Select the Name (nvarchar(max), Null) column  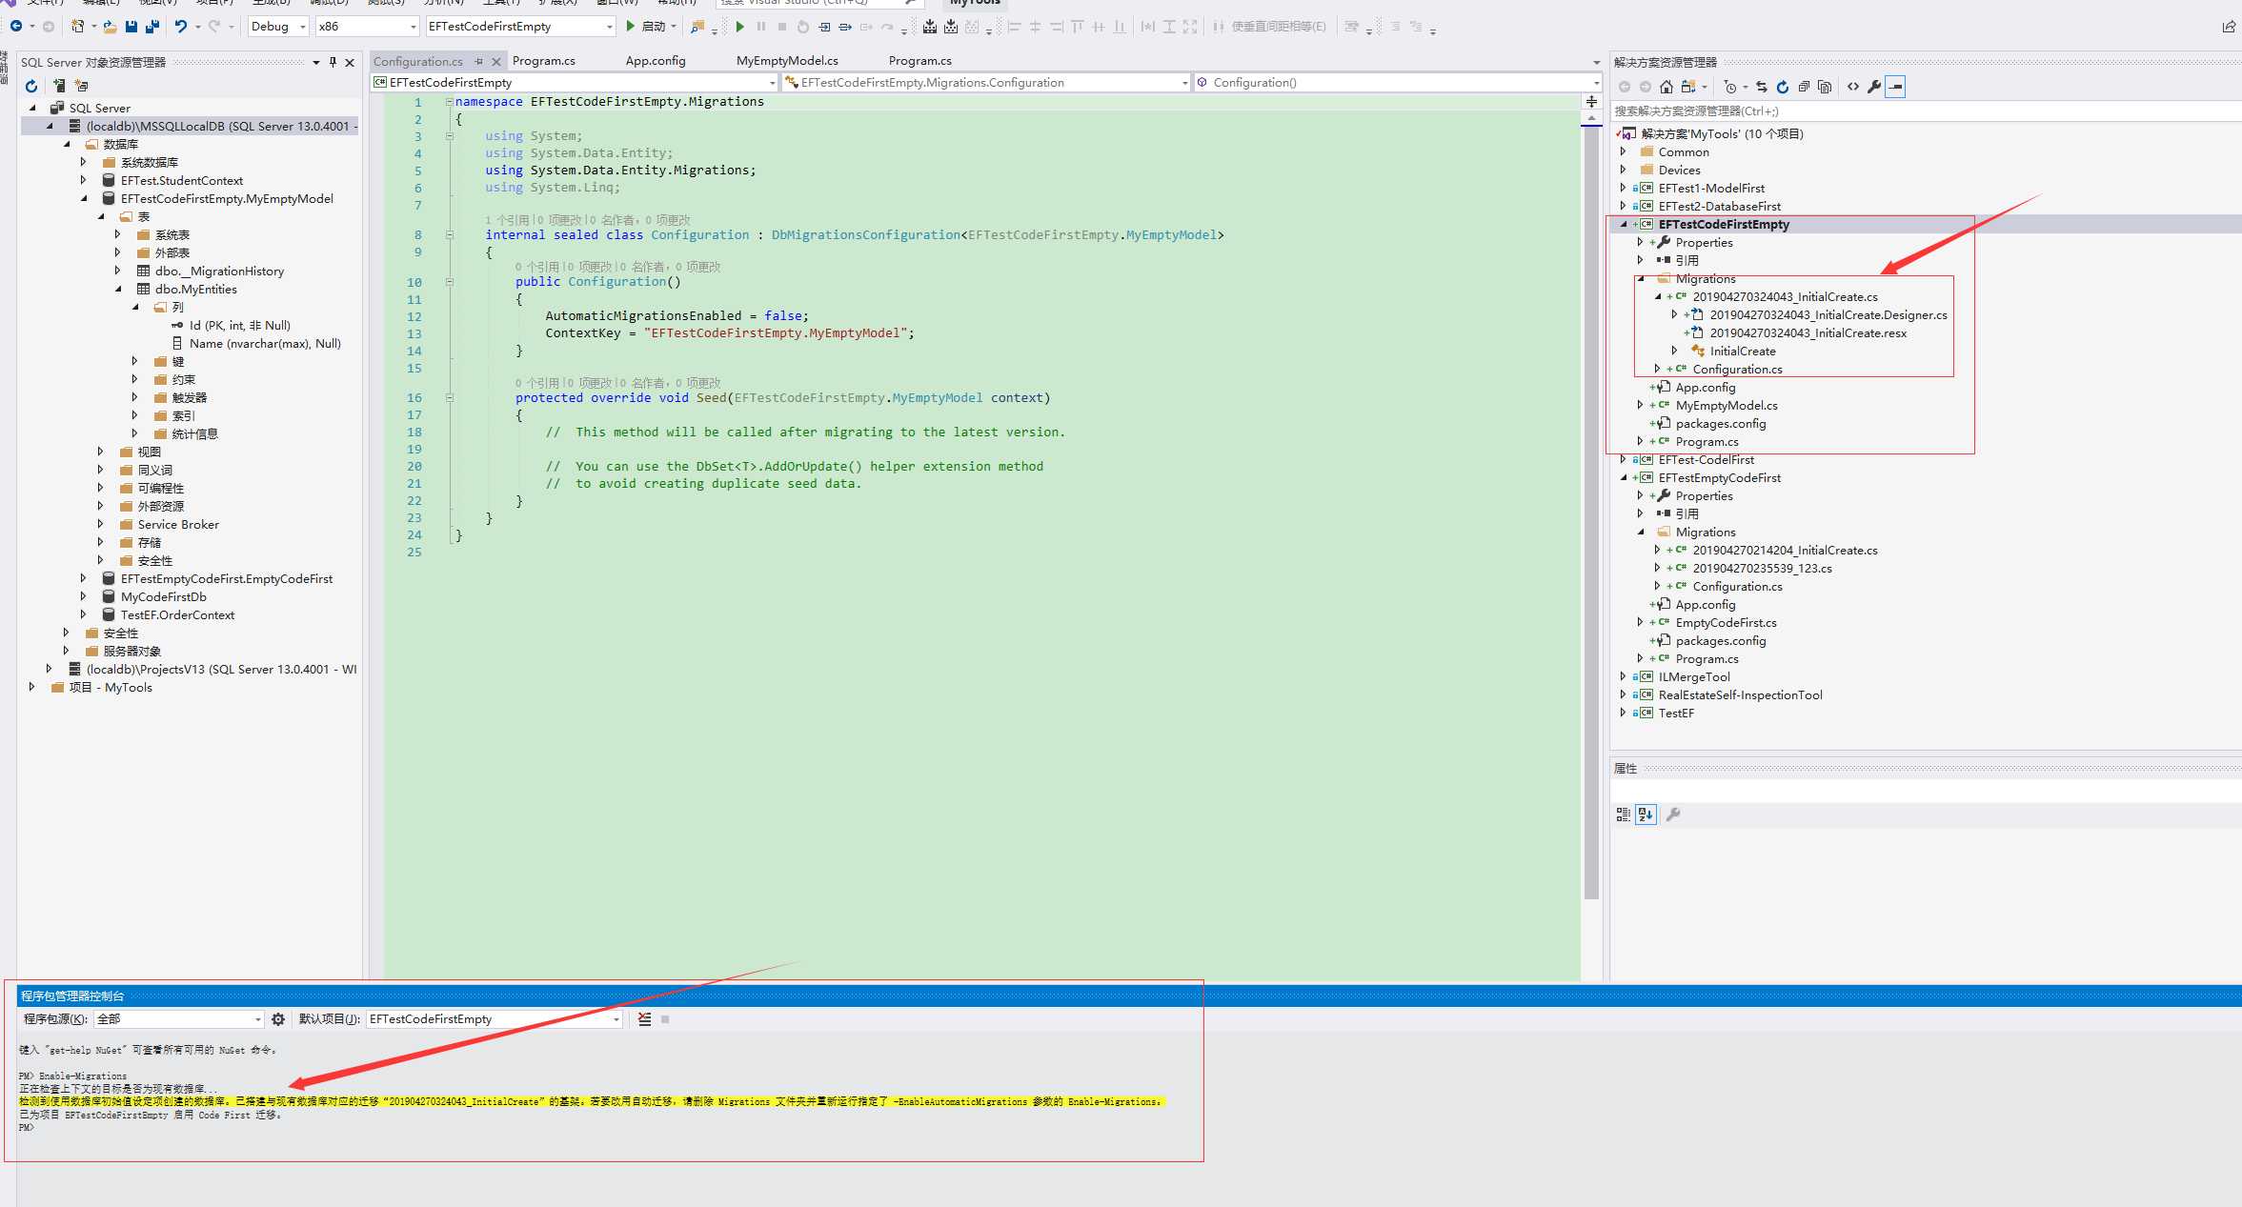(x=265, y=344)
